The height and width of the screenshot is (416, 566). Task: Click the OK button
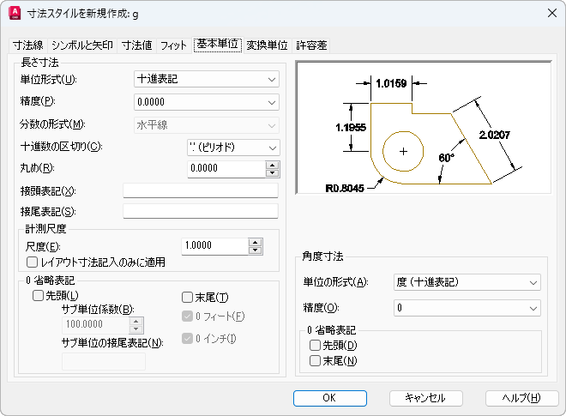tap(330, 398)
